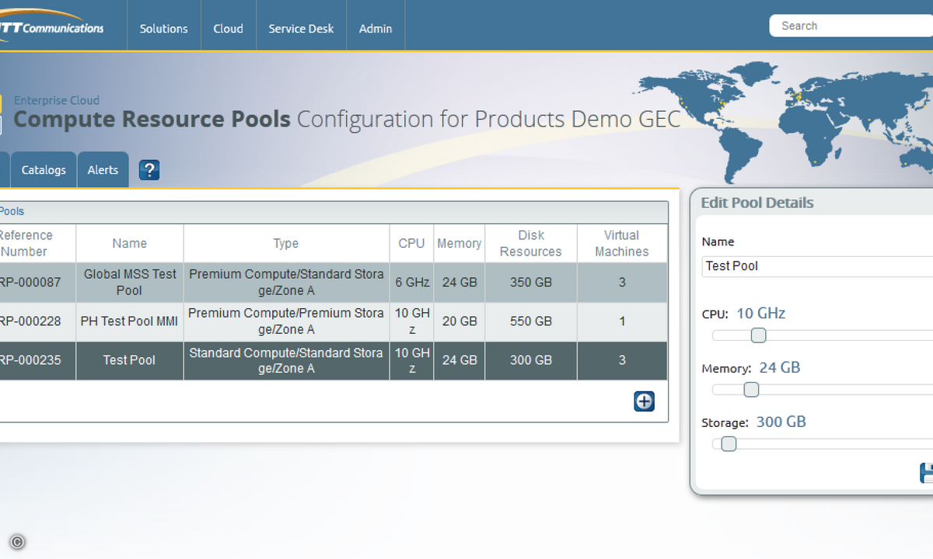
Task: Open the blue question mark help icon
Action: 149,170
